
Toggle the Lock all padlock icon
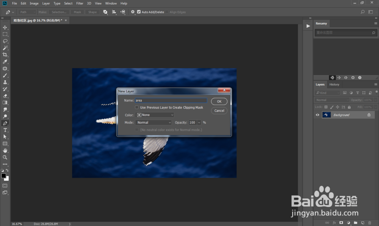(349, 107)
